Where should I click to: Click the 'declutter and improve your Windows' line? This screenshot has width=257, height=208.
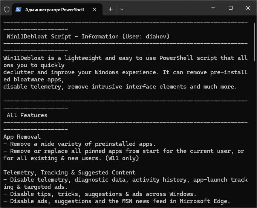125,72
